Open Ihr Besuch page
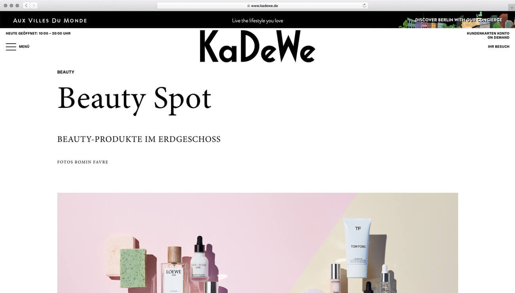Image resolution: width=515 pixels, height=293 pixels. tap(499, 47)
